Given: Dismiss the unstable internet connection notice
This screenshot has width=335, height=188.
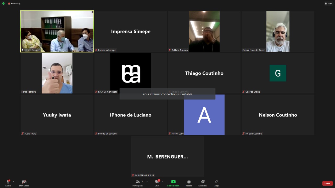Looking at the screenshot, I should (167, 94).
